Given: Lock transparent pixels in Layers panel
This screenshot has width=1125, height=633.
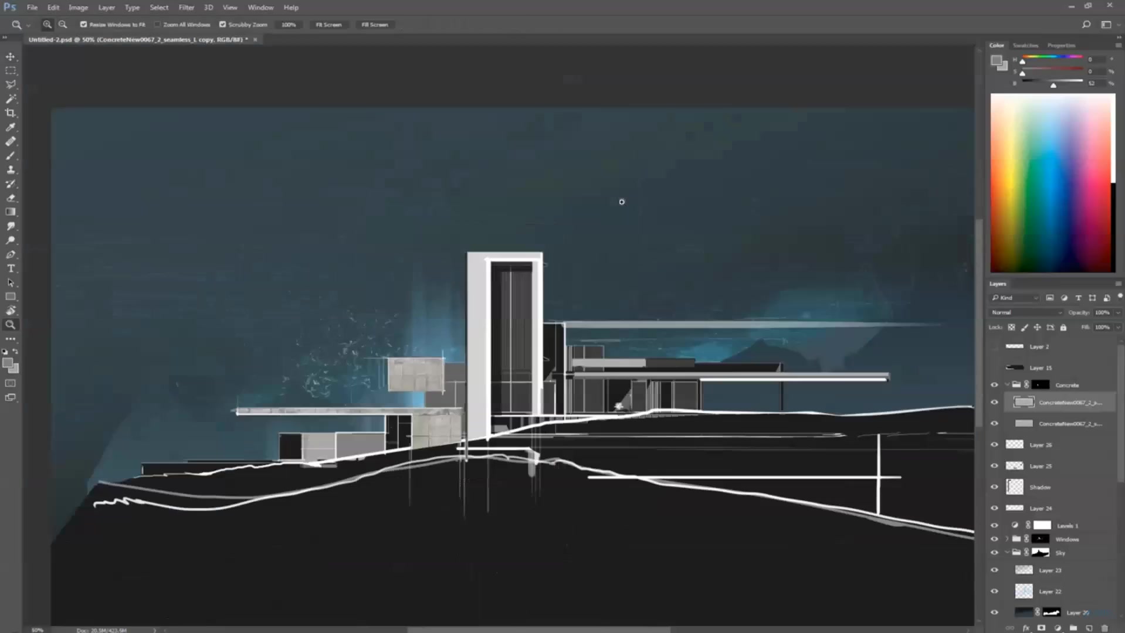Looking at the screenshot, I should pos(1011,328).
